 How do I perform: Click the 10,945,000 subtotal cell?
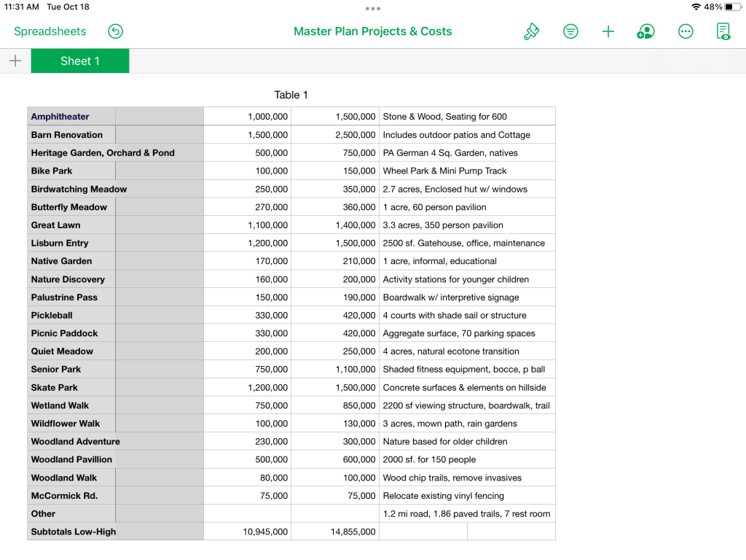[248, 532]
